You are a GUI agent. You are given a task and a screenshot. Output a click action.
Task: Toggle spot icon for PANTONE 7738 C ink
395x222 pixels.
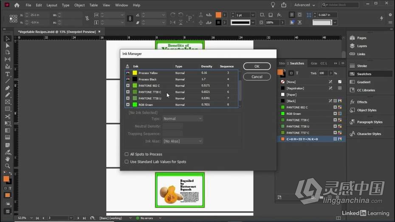(x=128, y=92)
